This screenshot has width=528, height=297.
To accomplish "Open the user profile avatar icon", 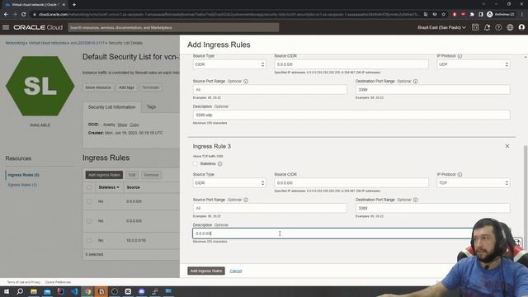I will click(x=521, y=27).
